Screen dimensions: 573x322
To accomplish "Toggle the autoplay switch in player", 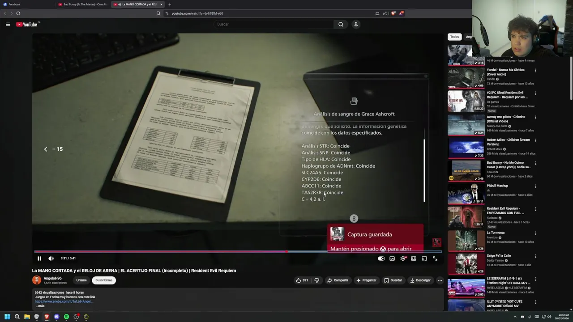I will [x=381, y=258].
